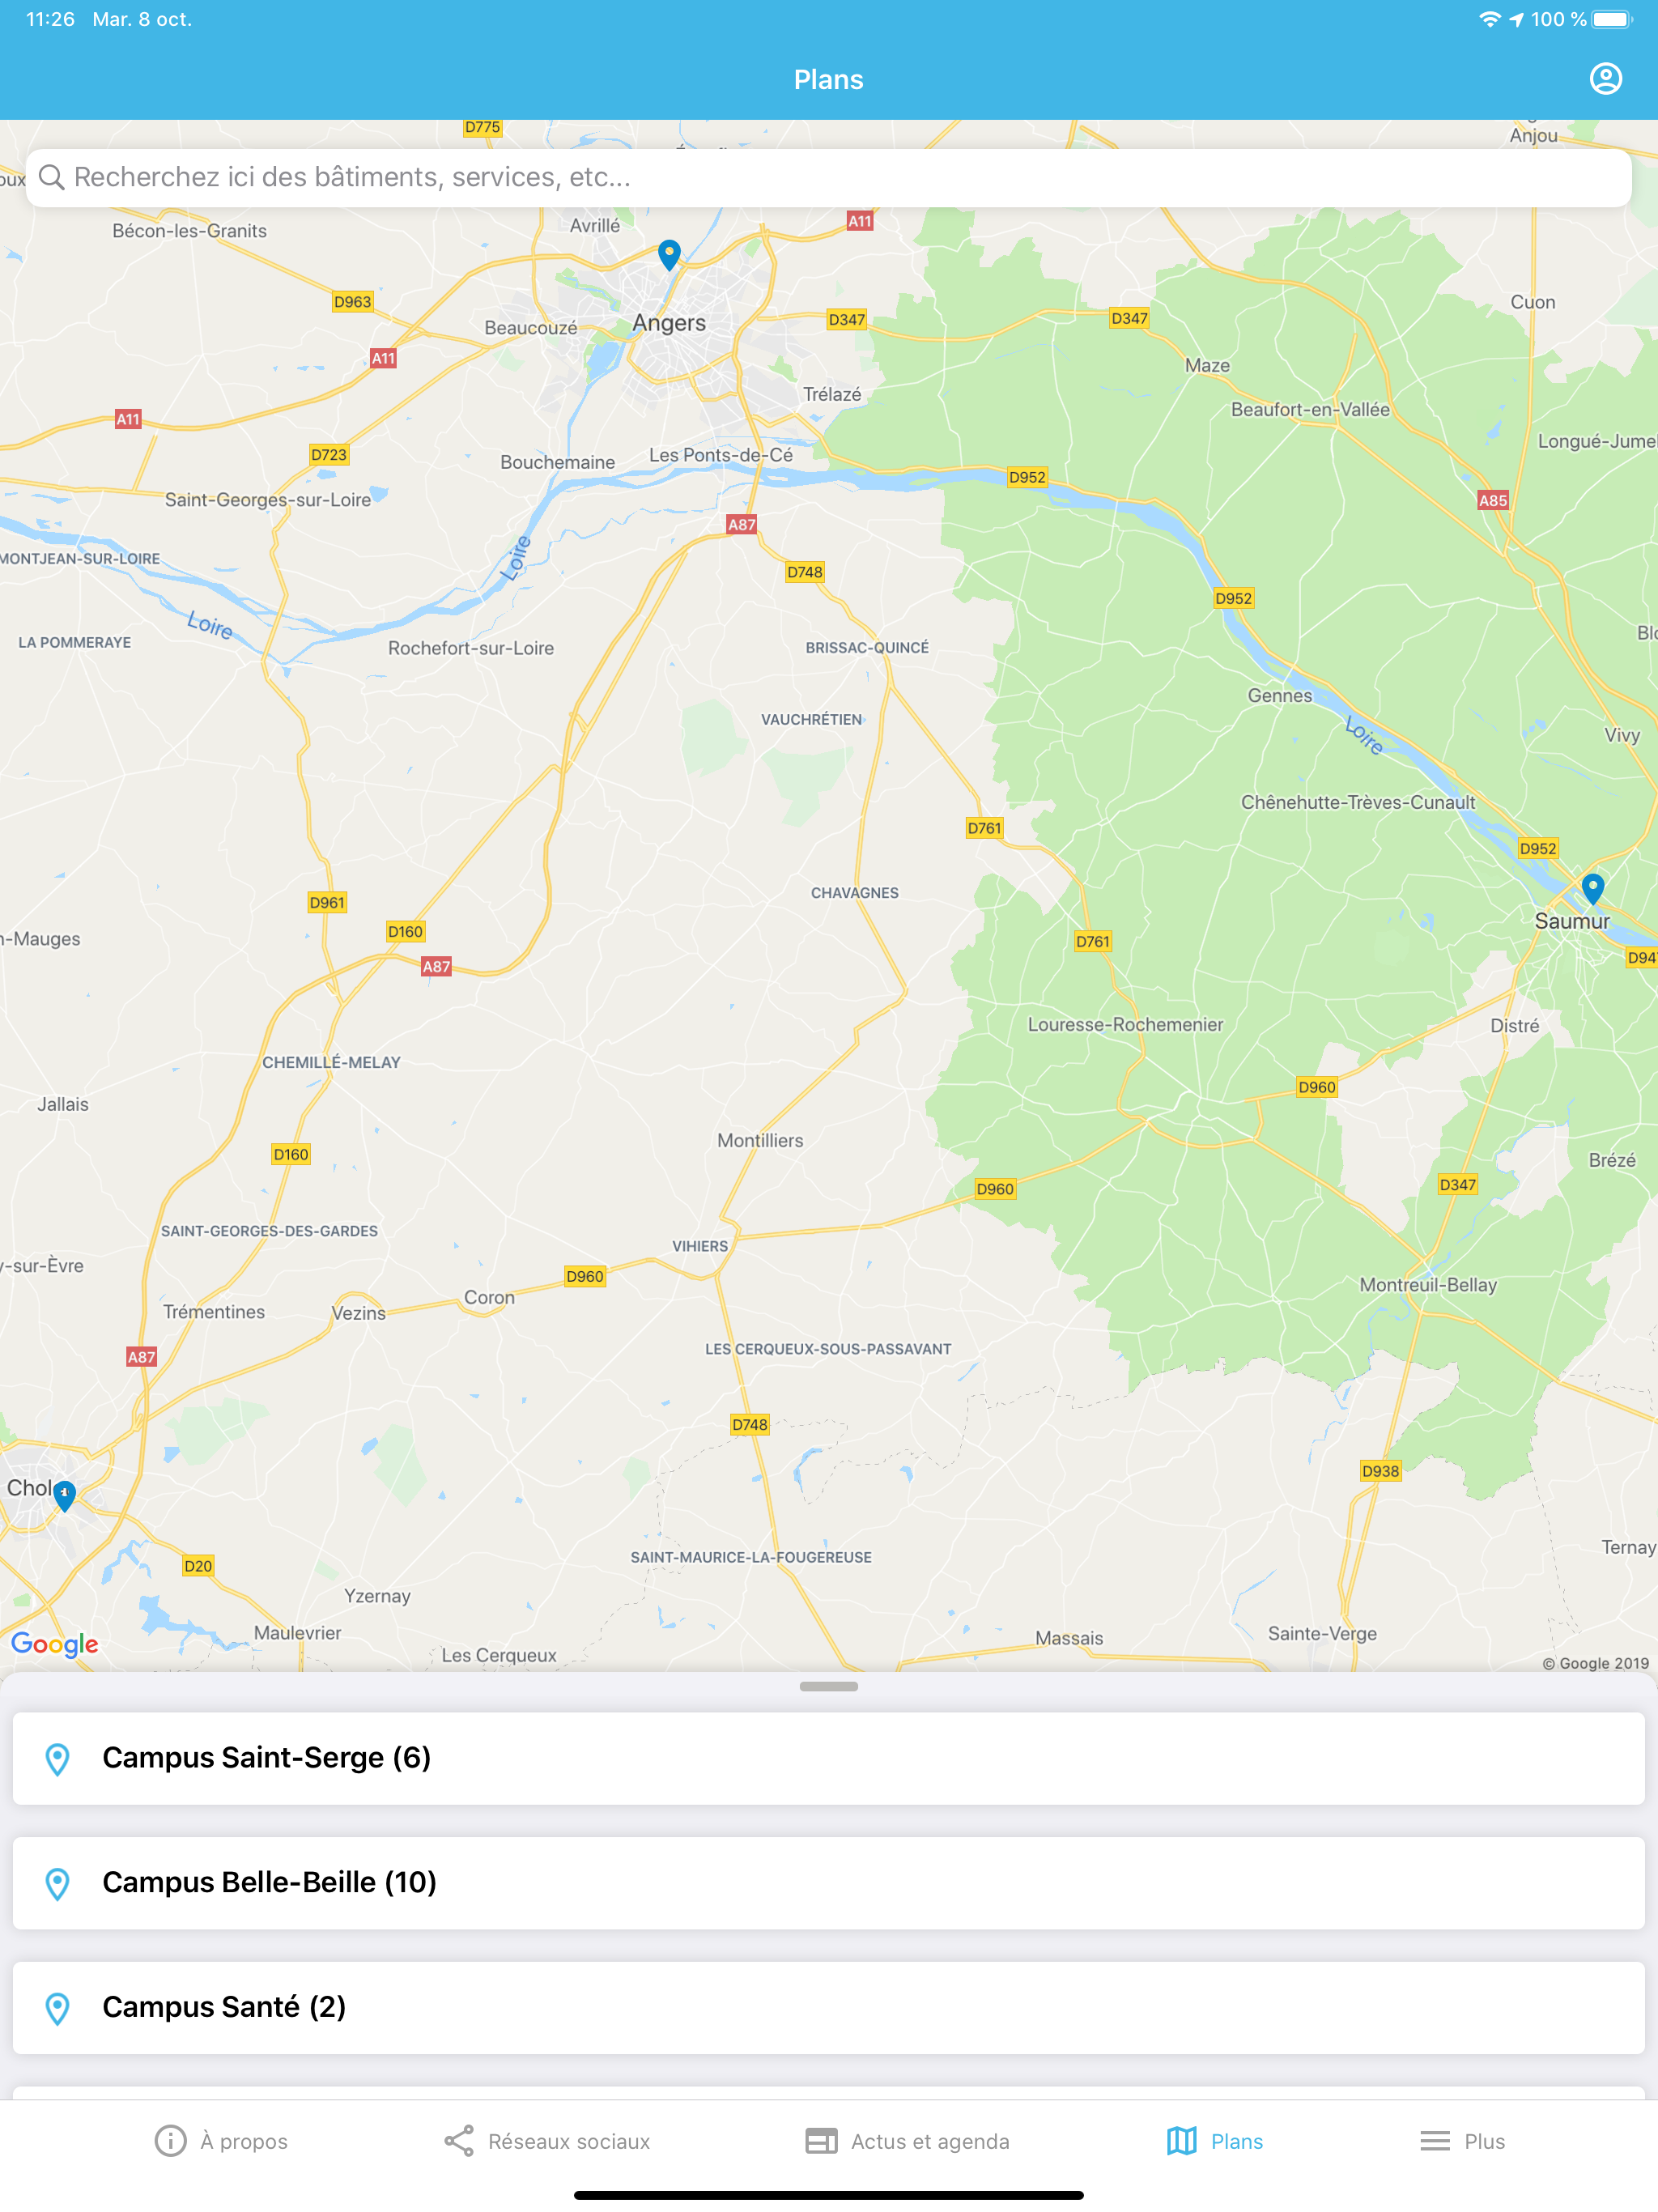Click the Google logo on map

click(x=55, y=1644)
